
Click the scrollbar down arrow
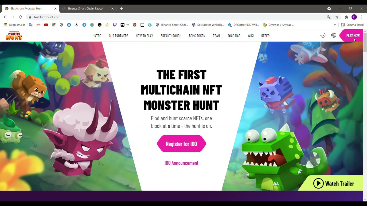pyautogui.click(x=365, y=199)
